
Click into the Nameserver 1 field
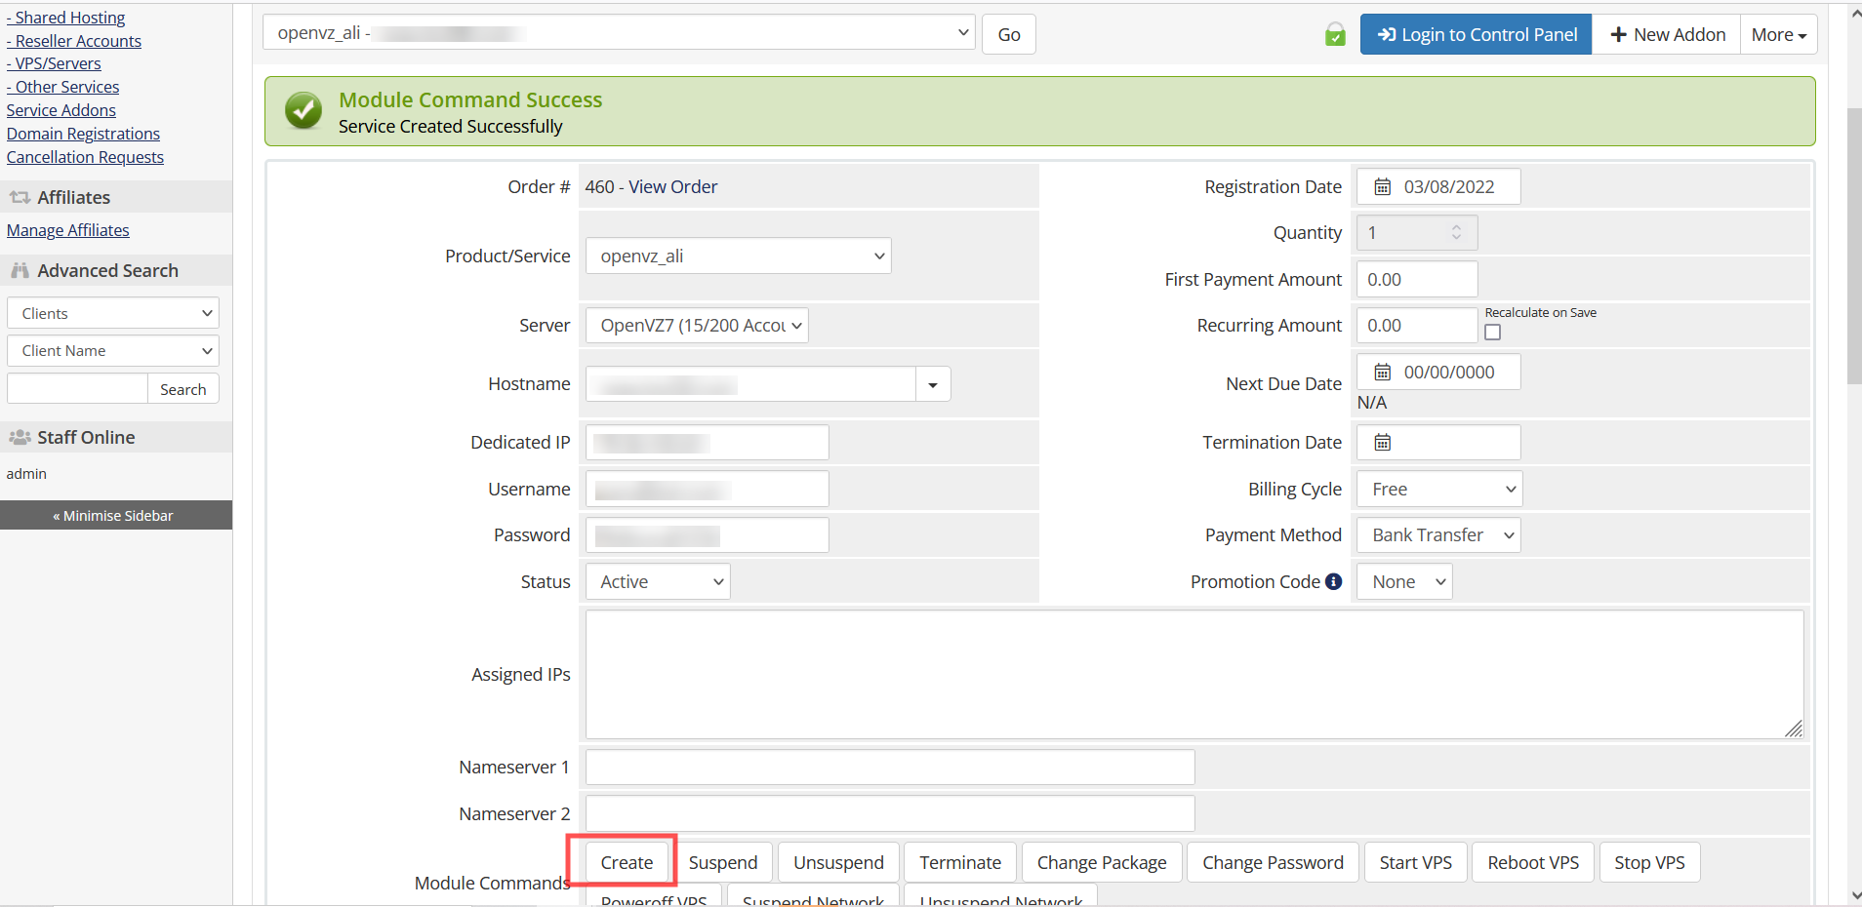(x=889, y=768)
